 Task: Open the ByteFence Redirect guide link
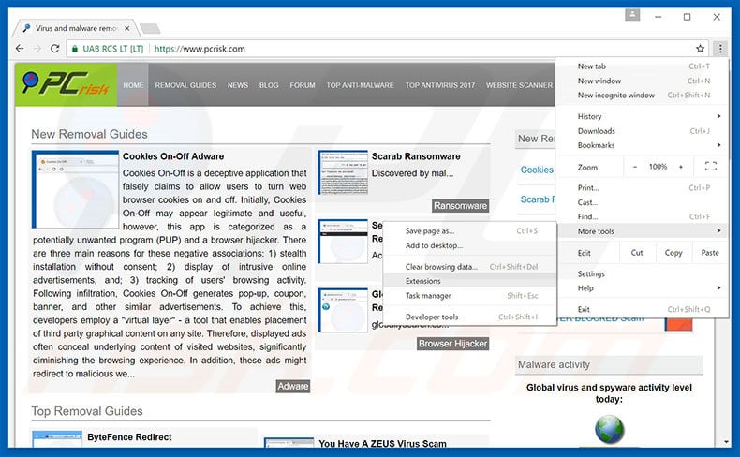[x=129, y=437]
